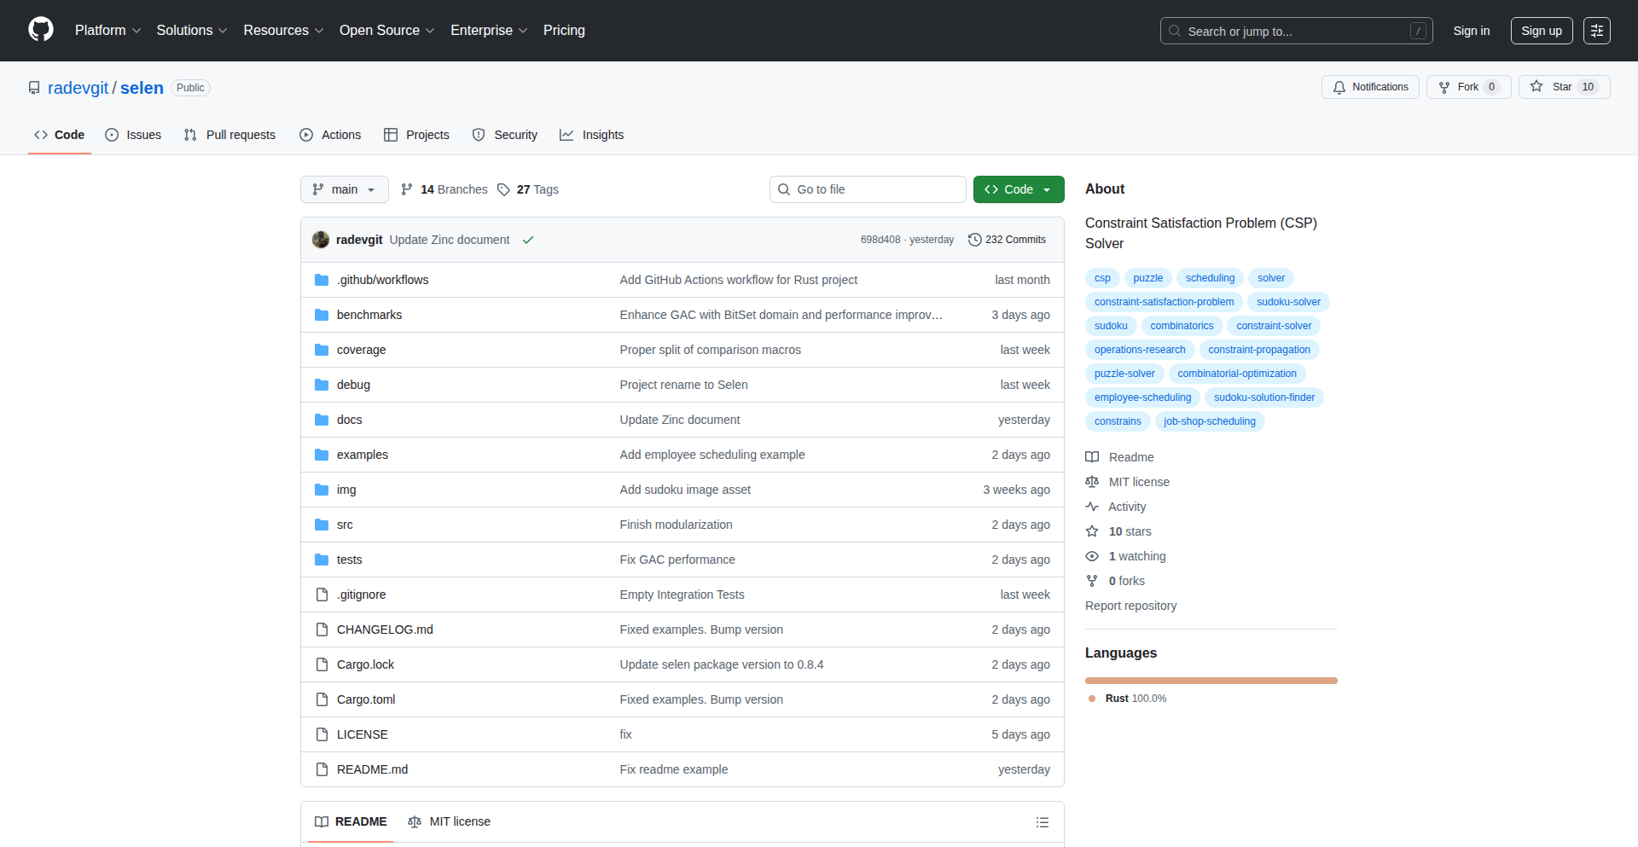Click the appearance settings icon in the header
The width and height of the screenshot is (1638, 847).
pyautogui.click(x=1596, y=31)
